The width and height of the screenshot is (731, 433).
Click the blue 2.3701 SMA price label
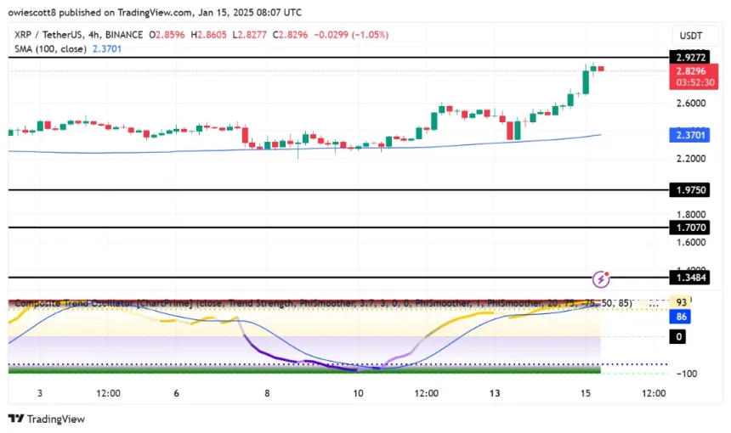coord(690,135)
